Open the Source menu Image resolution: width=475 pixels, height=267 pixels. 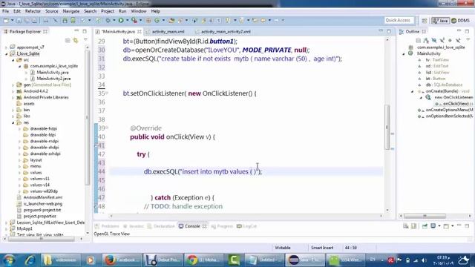(52, 11)
